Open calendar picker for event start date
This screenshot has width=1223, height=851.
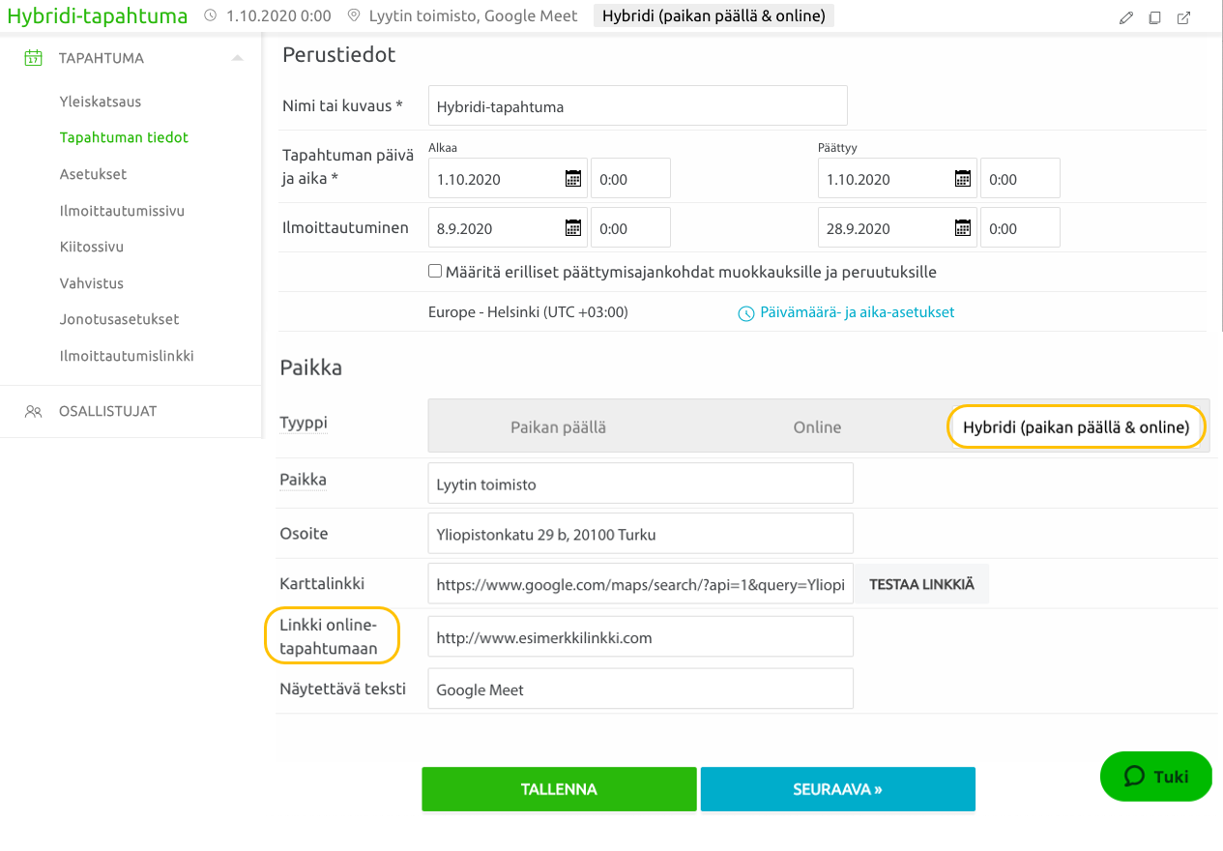pyautogui.click(x=573, y=179)
